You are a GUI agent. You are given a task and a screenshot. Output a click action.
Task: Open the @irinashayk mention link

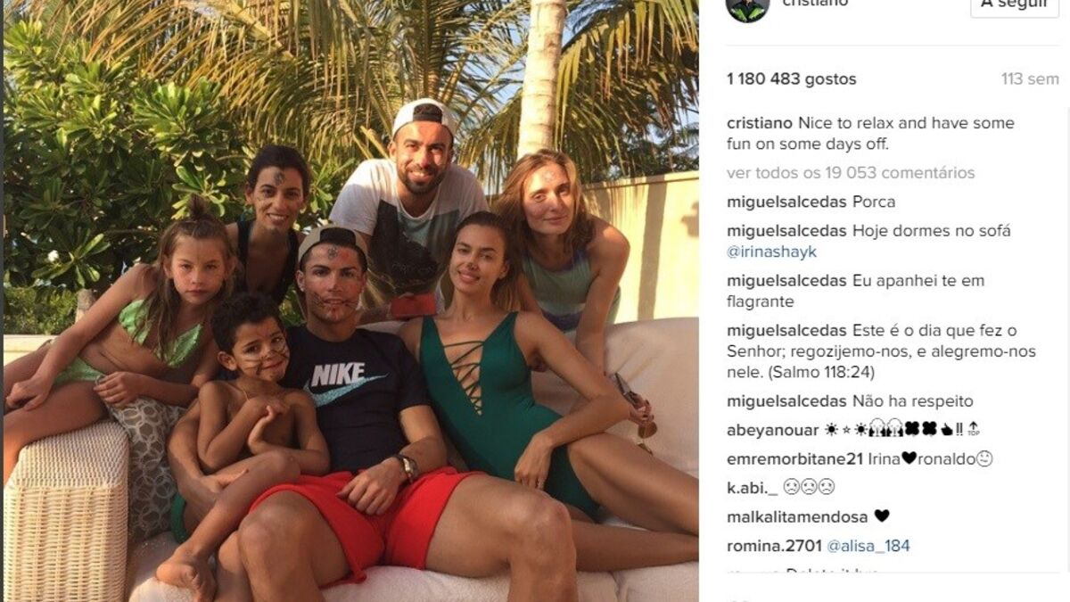(771, 252)
